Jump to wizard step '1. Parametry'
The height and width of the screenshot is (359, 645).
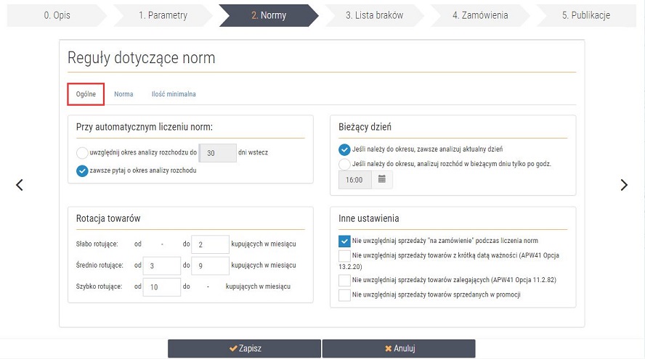click(x=163, y=15)
